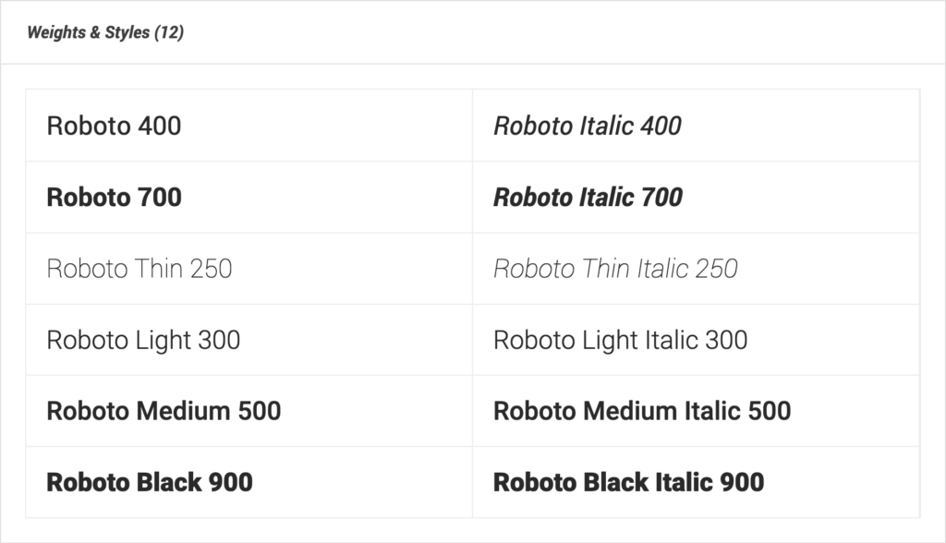
Task: Pick the Roboto Black 900 weight
Action: point(150,482)
